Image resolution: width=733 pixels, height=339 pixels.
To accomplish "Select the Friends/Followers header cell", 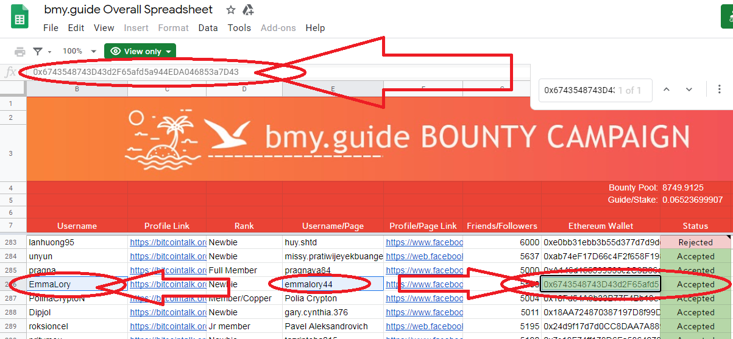I will 502,226.
